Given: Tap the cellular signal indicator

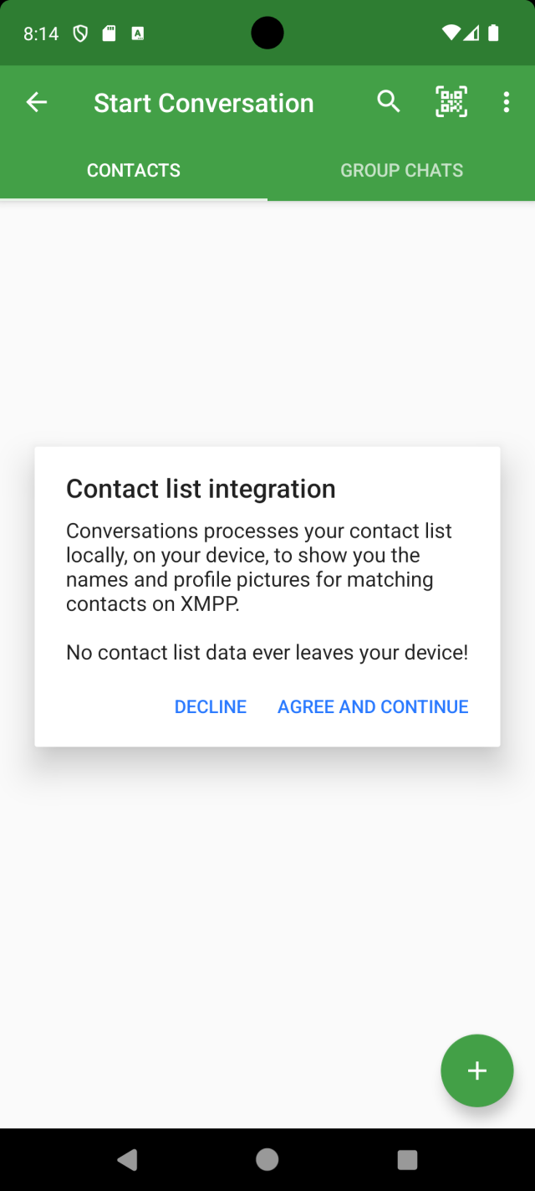Looking at the screenshot, I should (x=472, y=33).
